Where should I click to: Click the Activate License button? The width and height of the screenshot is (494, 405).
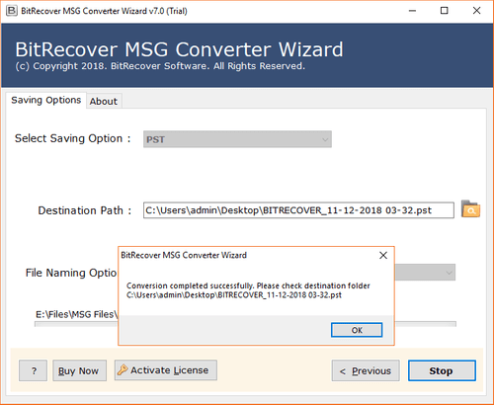tap(166, 370)
